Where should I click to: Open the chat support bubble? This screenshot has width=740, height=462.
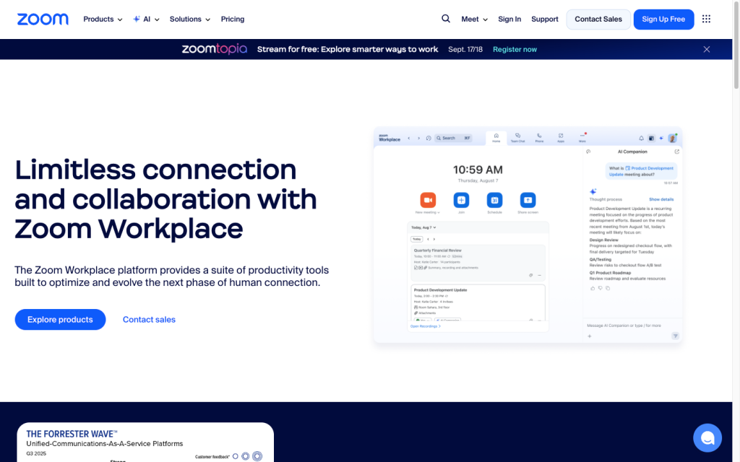tap(707, 437)
